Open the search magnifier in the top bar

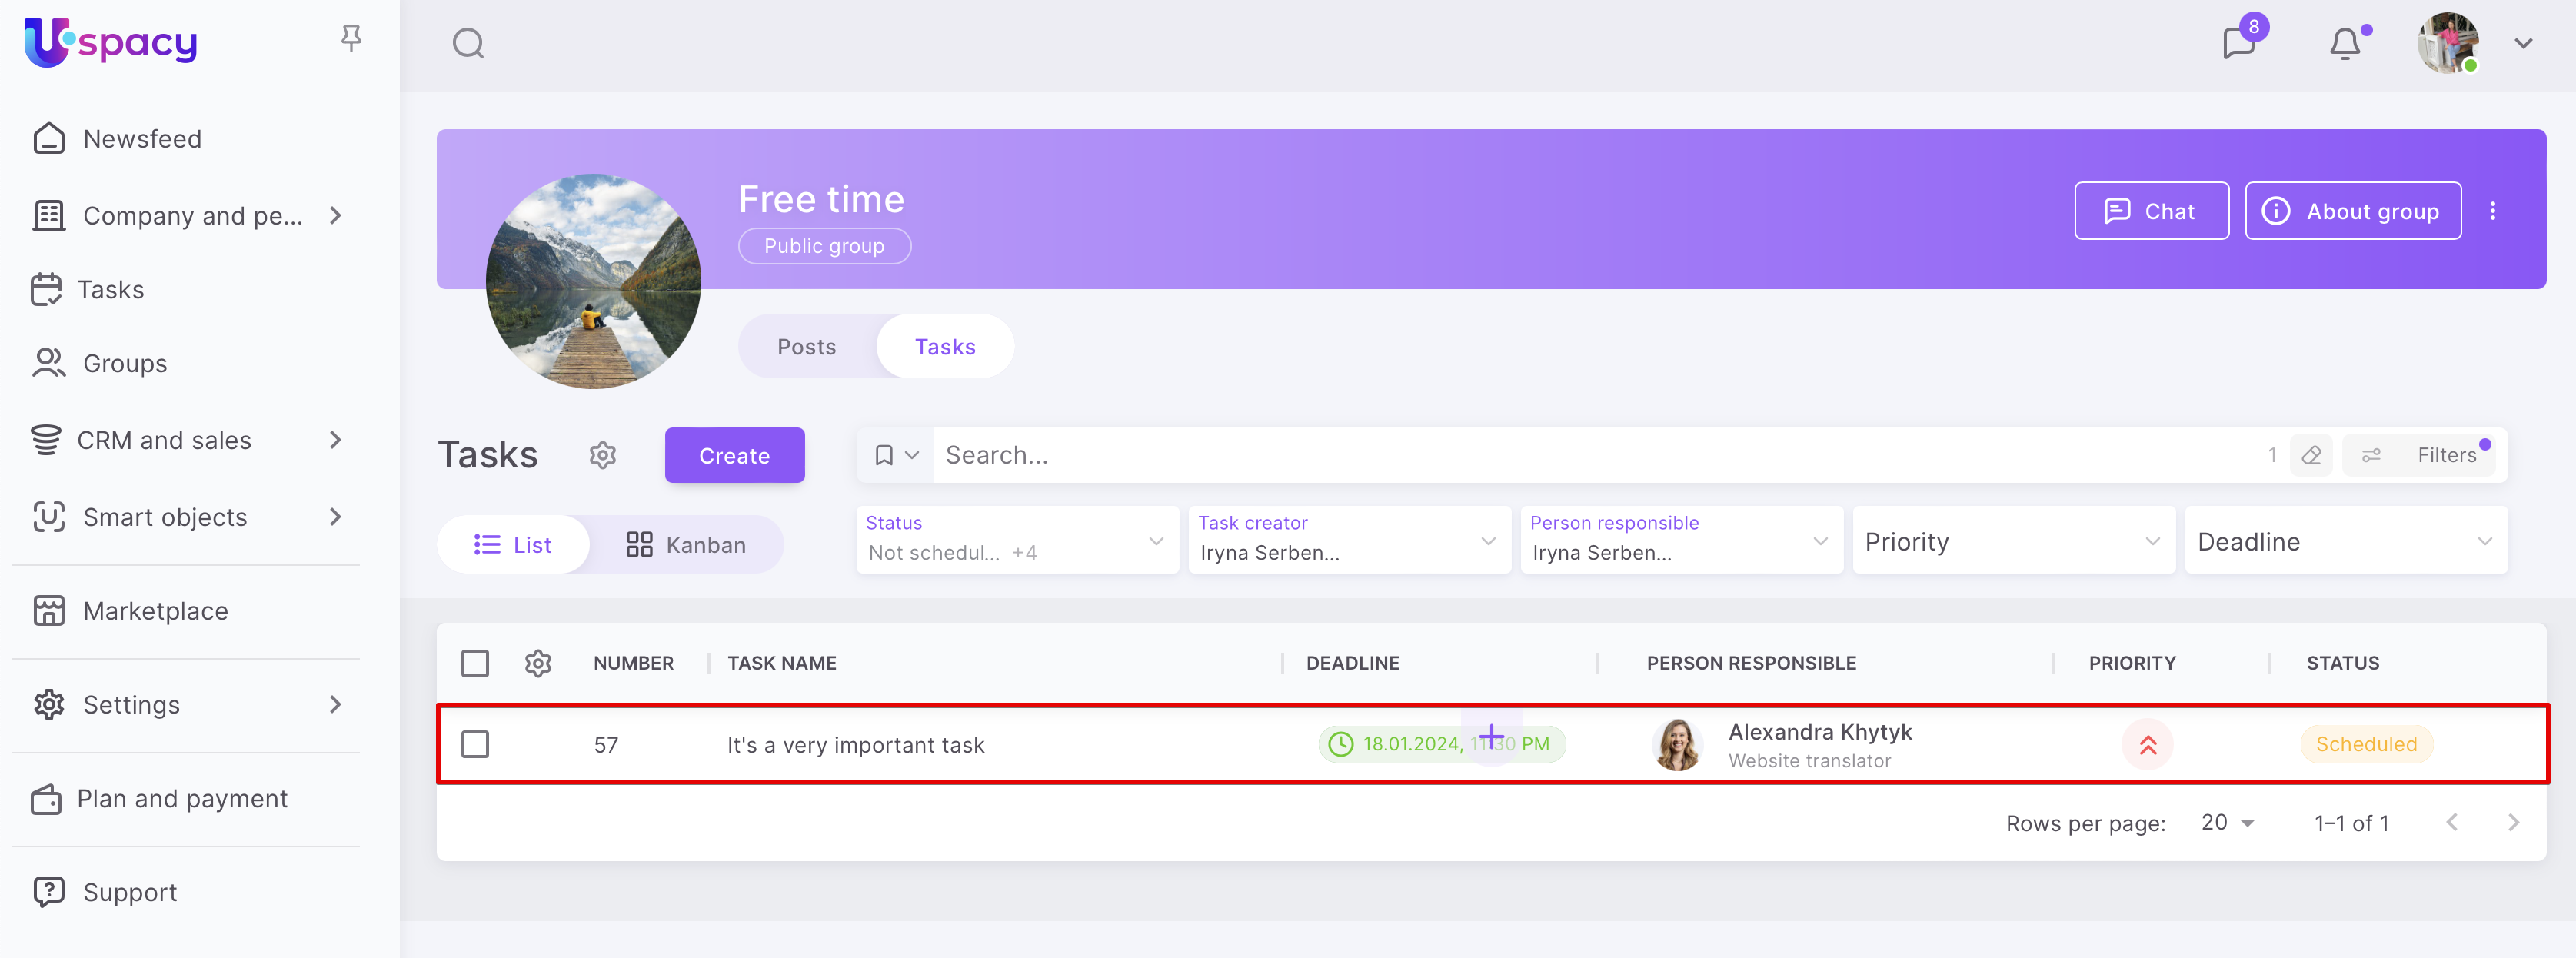(468, 44)
